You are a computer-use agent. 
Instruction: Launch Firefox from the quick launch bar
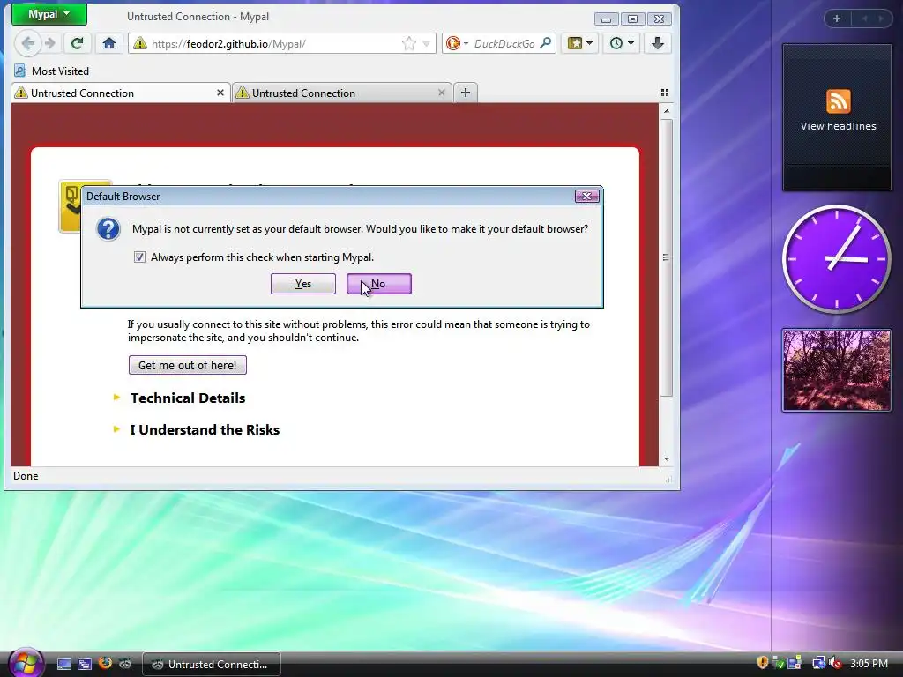tap(105, 663)
